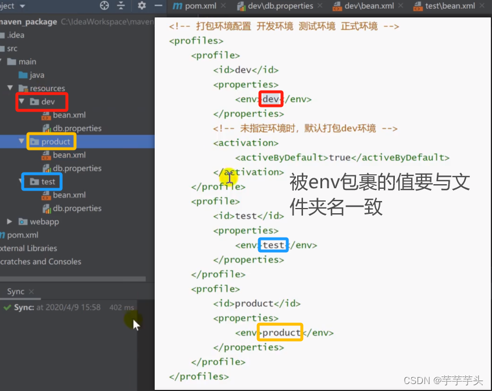Expand the webapp folder
The height and width of the screenshot is (391, 492).
click(x=8, y=221)
